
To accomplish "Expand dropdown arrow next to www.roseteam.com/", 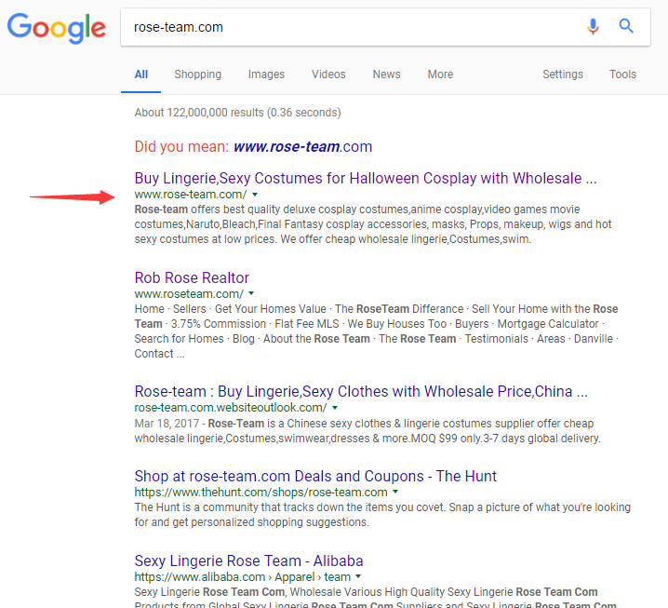I will [251, 294].
